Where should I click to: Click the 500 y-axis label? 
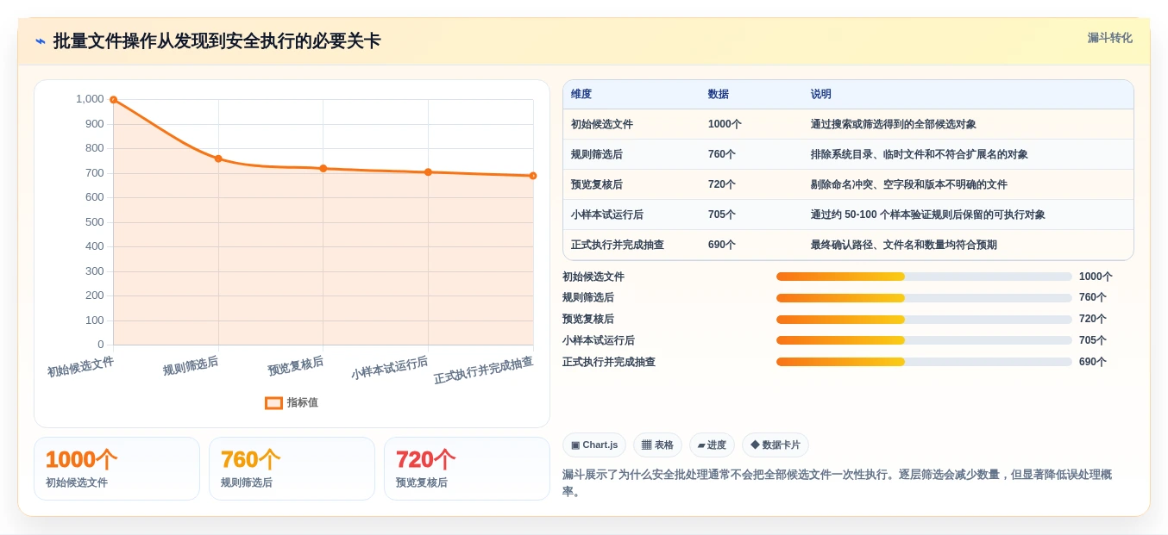tap(95, 222)
